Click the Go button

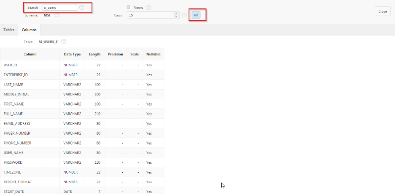coord(196,15)
